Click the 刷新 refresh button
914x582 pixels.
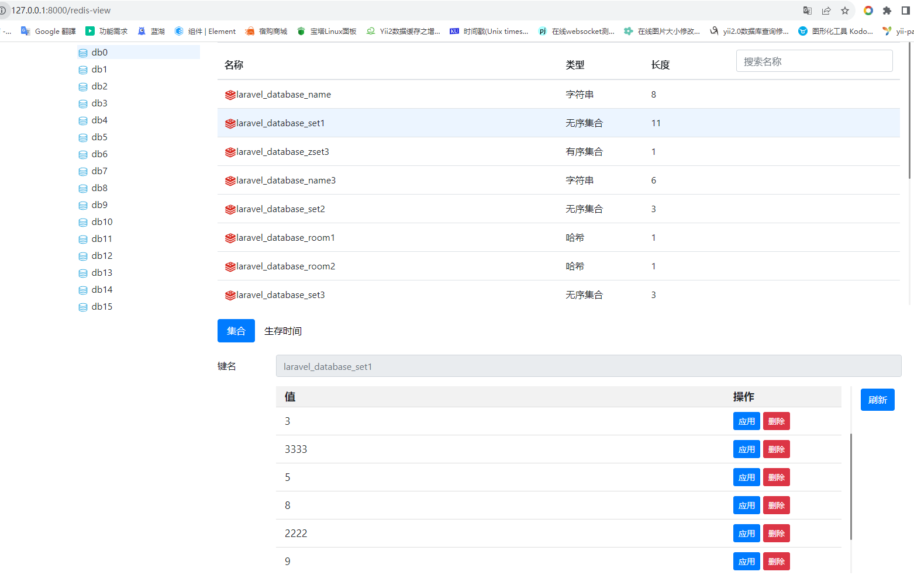(x=877, y=400)
